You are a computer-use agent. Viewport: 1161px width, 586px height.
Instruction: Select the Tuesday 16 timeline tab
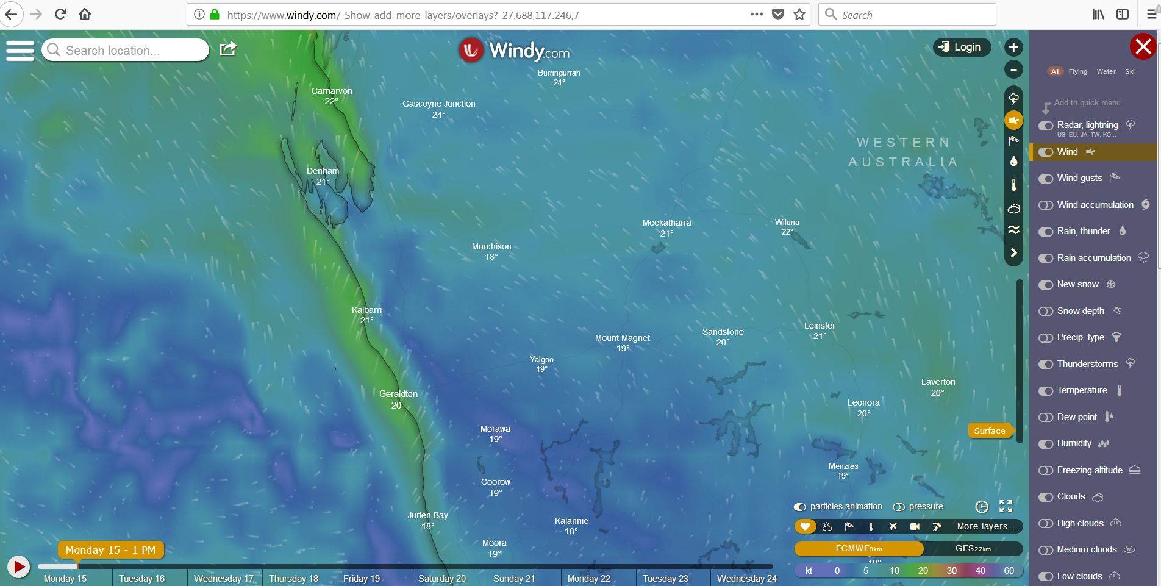(141, 578)
